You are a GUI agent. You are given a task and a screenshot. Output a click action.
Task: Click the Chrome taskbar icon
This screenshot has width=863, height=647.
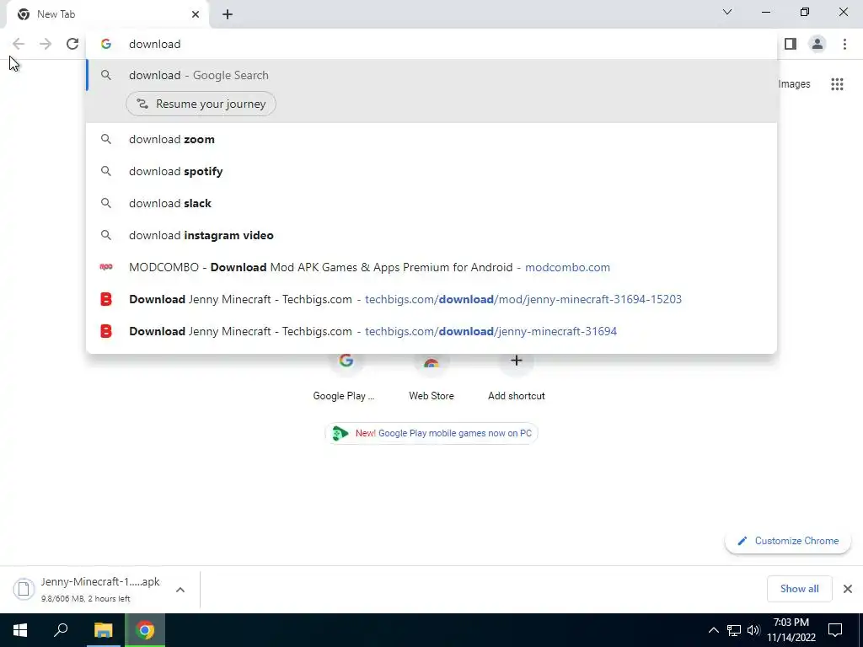[145, 630]
